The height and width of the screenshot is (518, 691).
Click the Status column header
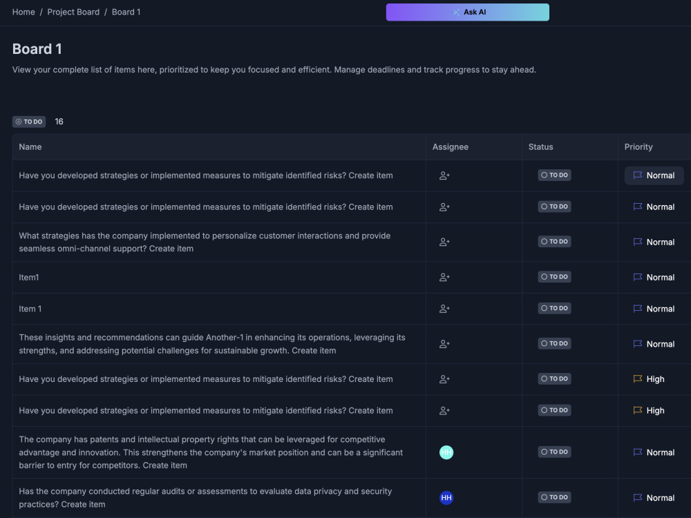(x=541, y=147)
